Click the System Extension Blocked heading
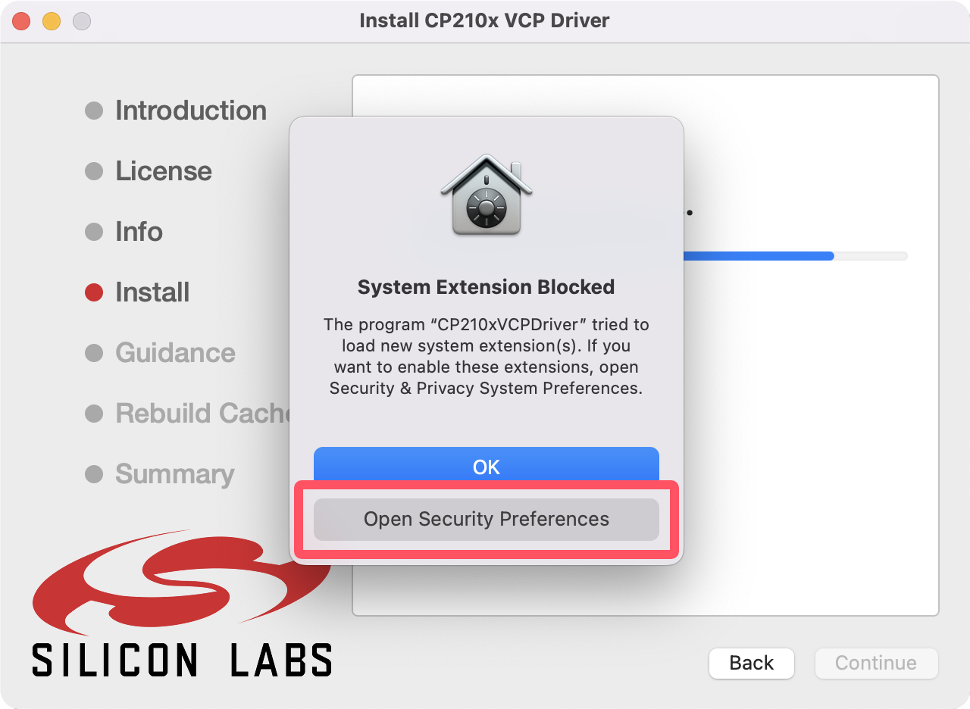The image size is (970, 709). tap(486, 288)
